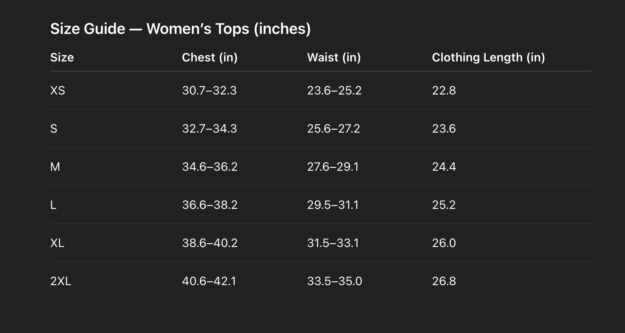
Task: Click the Waist (in) column header
Action: coord(334,58)
